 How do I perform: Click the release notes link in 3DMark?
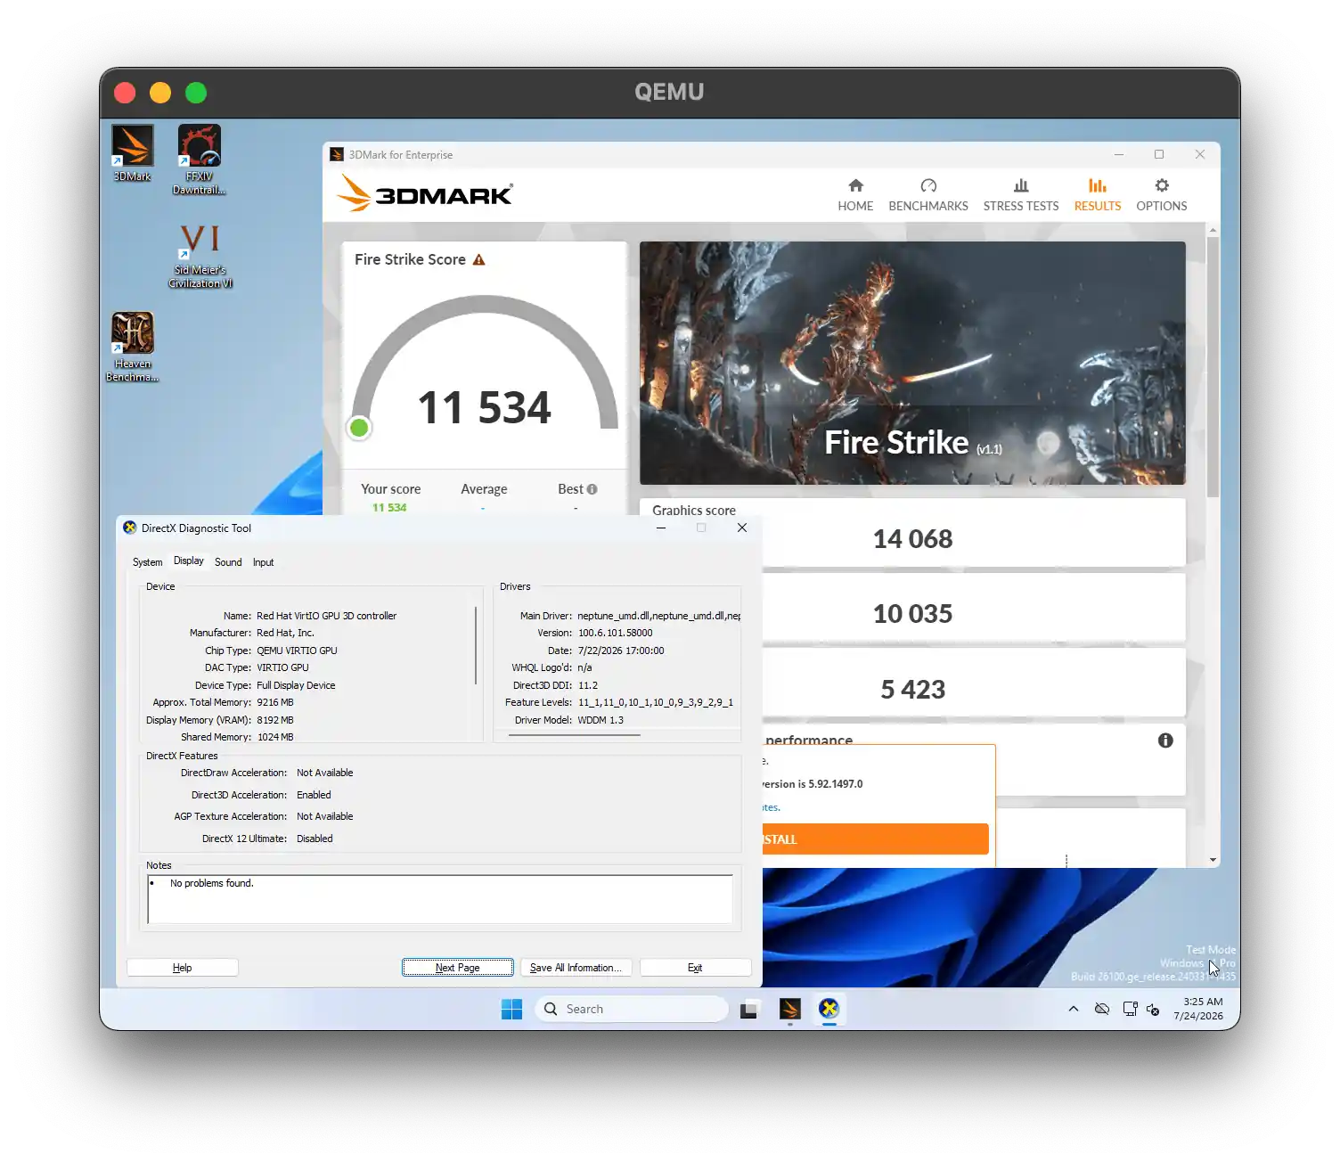pyautogui.click(x=772, y=807)
